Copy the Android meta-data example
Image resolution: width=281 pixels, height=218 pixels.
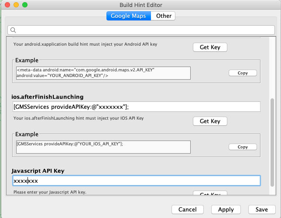(x=243, y=73)
